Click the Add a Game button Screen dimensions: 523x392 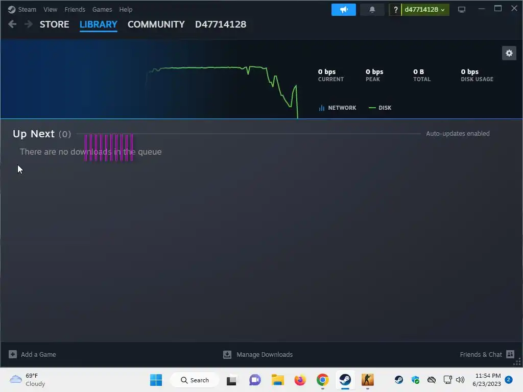coord(32,354)
